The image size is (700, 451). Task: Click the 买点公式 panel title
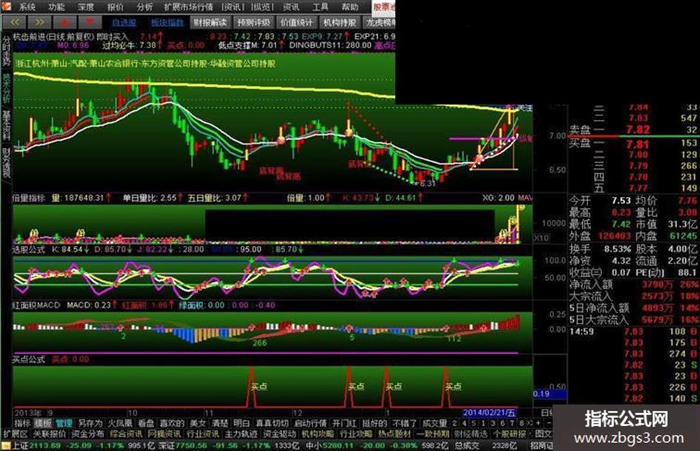click(x=29, y=359)
